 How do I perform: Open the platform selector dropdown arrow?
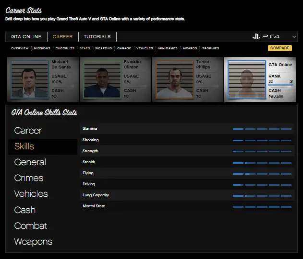point(291,37)
